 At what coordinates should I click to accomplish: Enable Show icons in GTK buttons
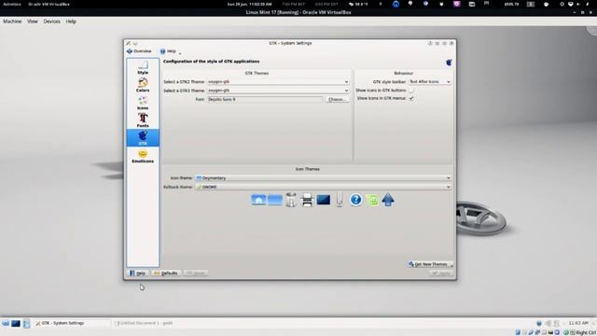click(x=411, y=91)
